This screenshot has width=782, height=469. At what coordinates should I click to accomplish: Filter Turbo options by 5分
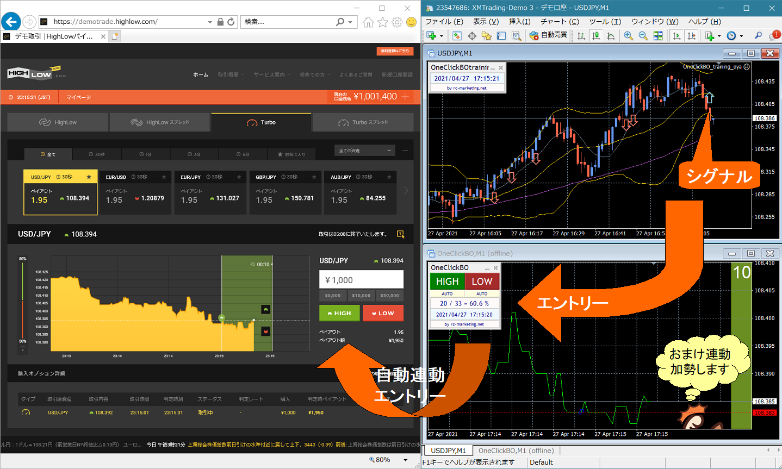(243, 154)
